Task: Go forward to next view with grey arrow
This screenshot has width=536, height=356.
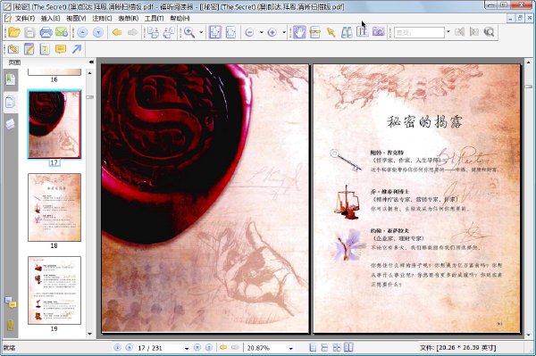Action: [132, 32]
